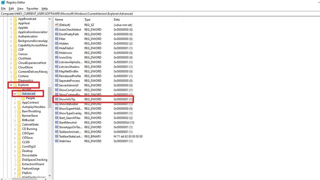Click the tree pane scroll-down arrow

pos(50,176)
